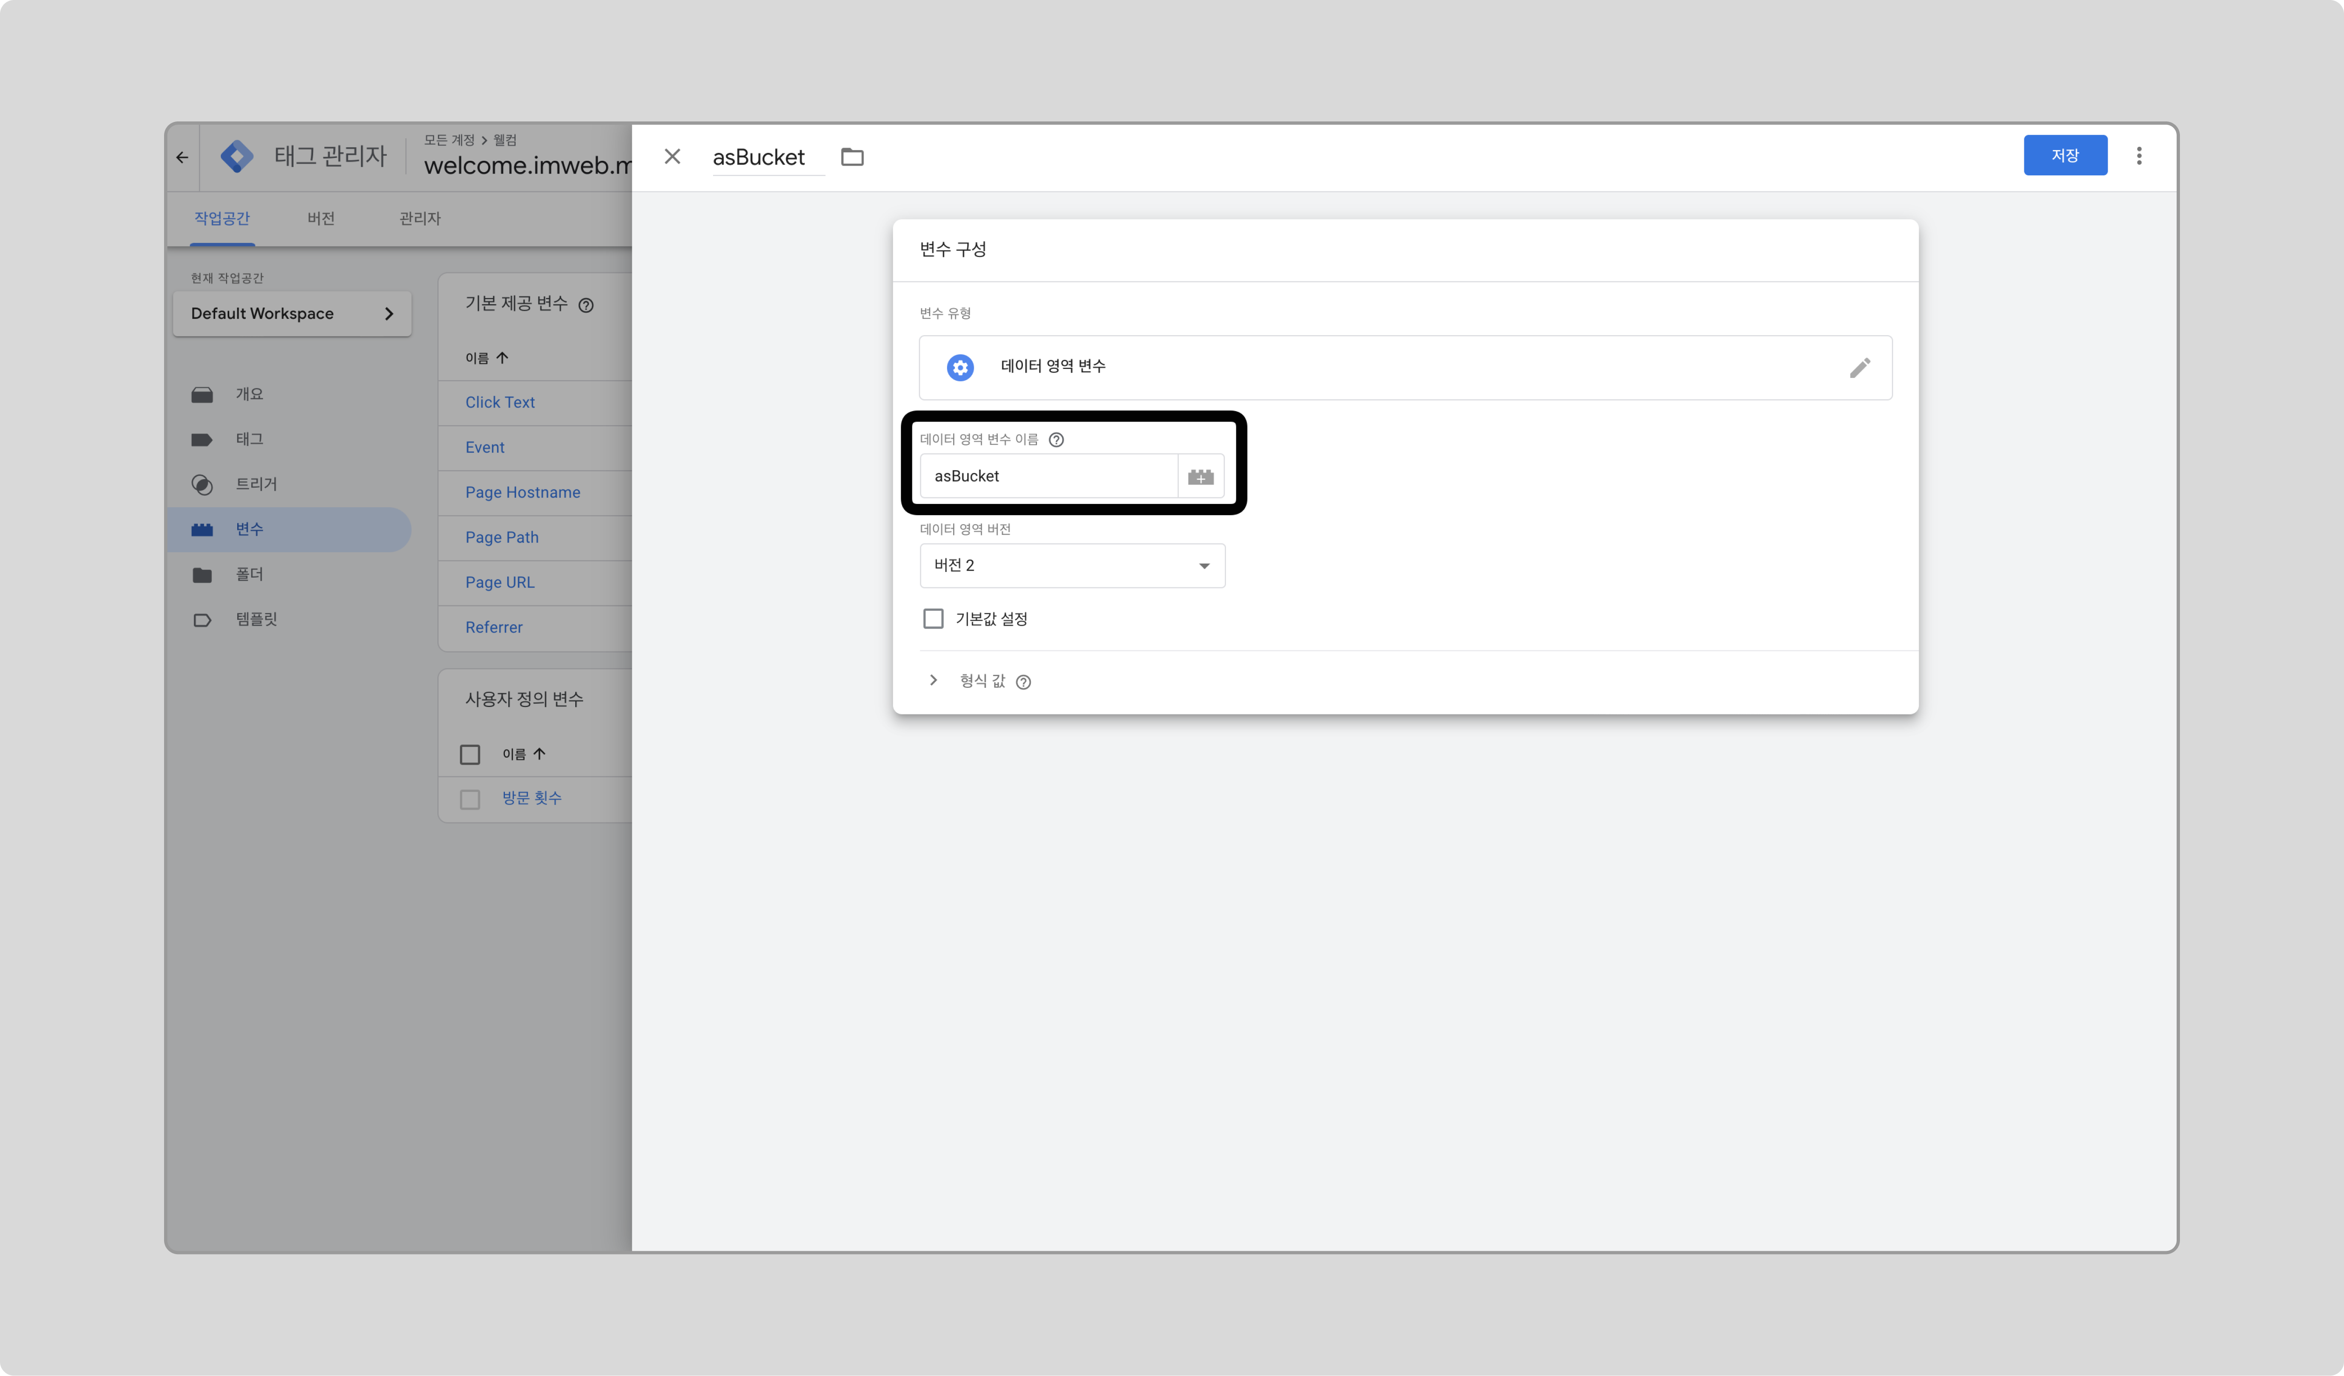Sort built-in variables by 이름 arrow

pyautogui.click(x=502, y=358)
